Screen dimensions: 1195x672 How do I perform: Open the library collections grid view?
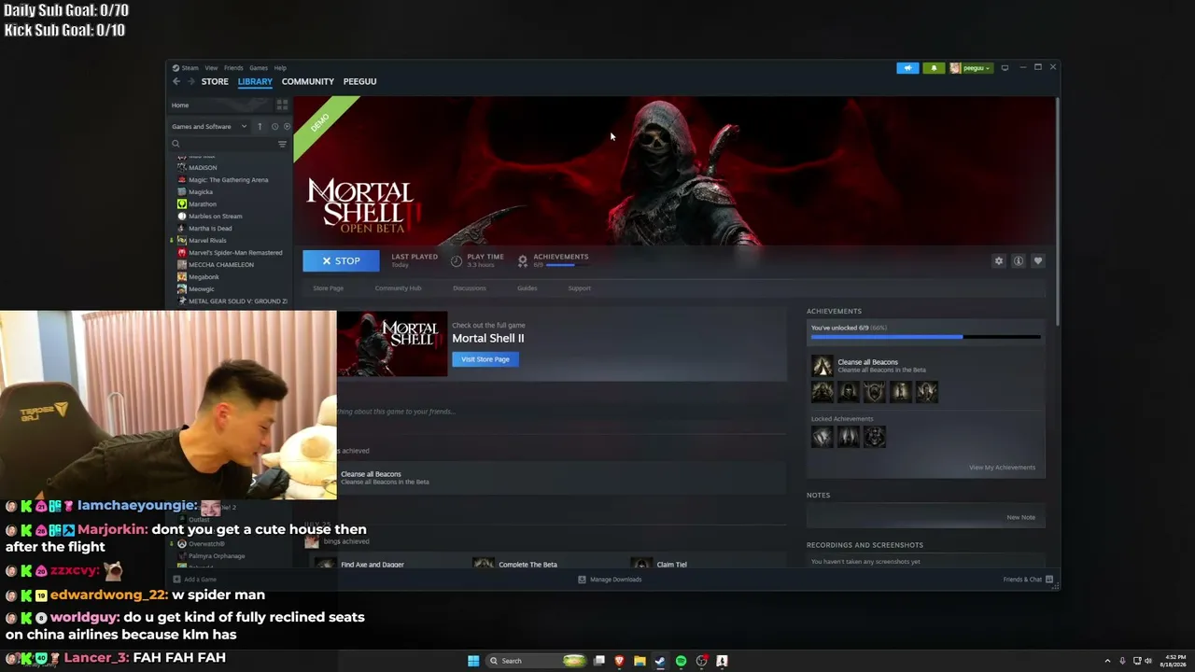click(282, 105)
